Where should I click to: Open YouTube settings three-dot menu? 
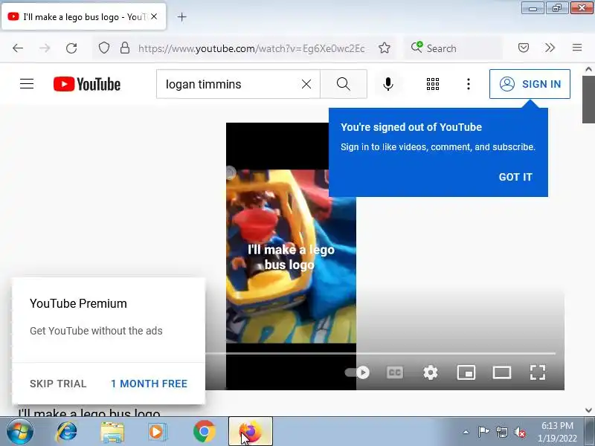coord(469,84)
